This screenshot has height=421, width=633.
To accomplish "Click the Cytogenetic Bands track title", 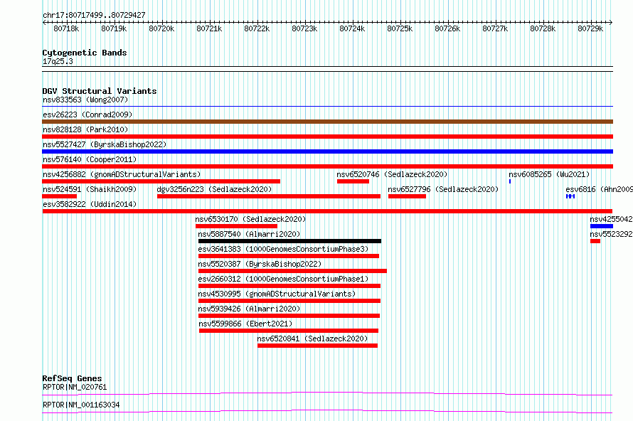I will 85,53.
